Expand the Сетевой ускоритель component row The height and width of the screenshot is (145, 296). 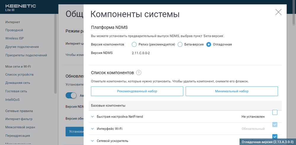click(93, 141)
